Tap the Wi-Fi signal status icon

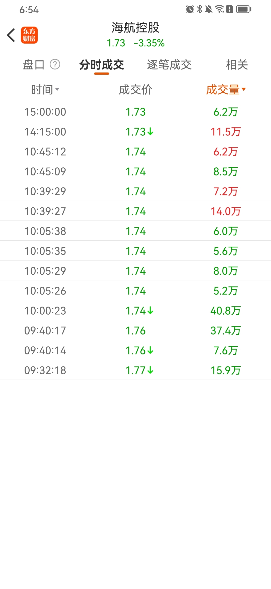pyautogui.click(x=220, y=9)
